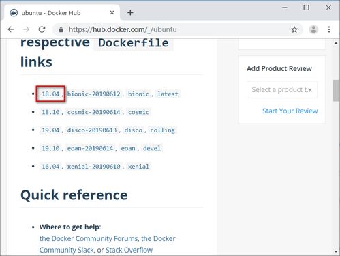Open the Stack Overflow help link
Screen dimensions: 340x256
[129, 250]
